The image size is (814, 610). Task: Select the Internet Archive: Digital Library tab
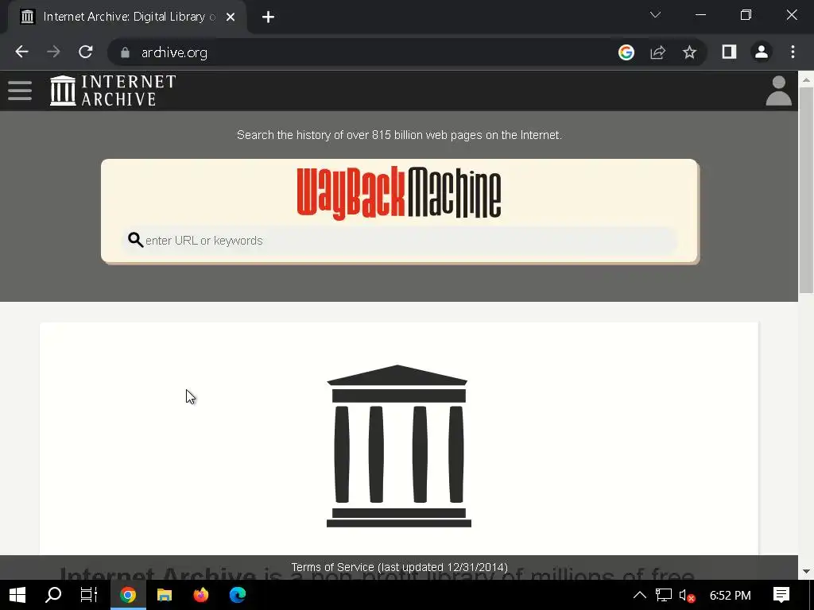click(x=128, y=17)
